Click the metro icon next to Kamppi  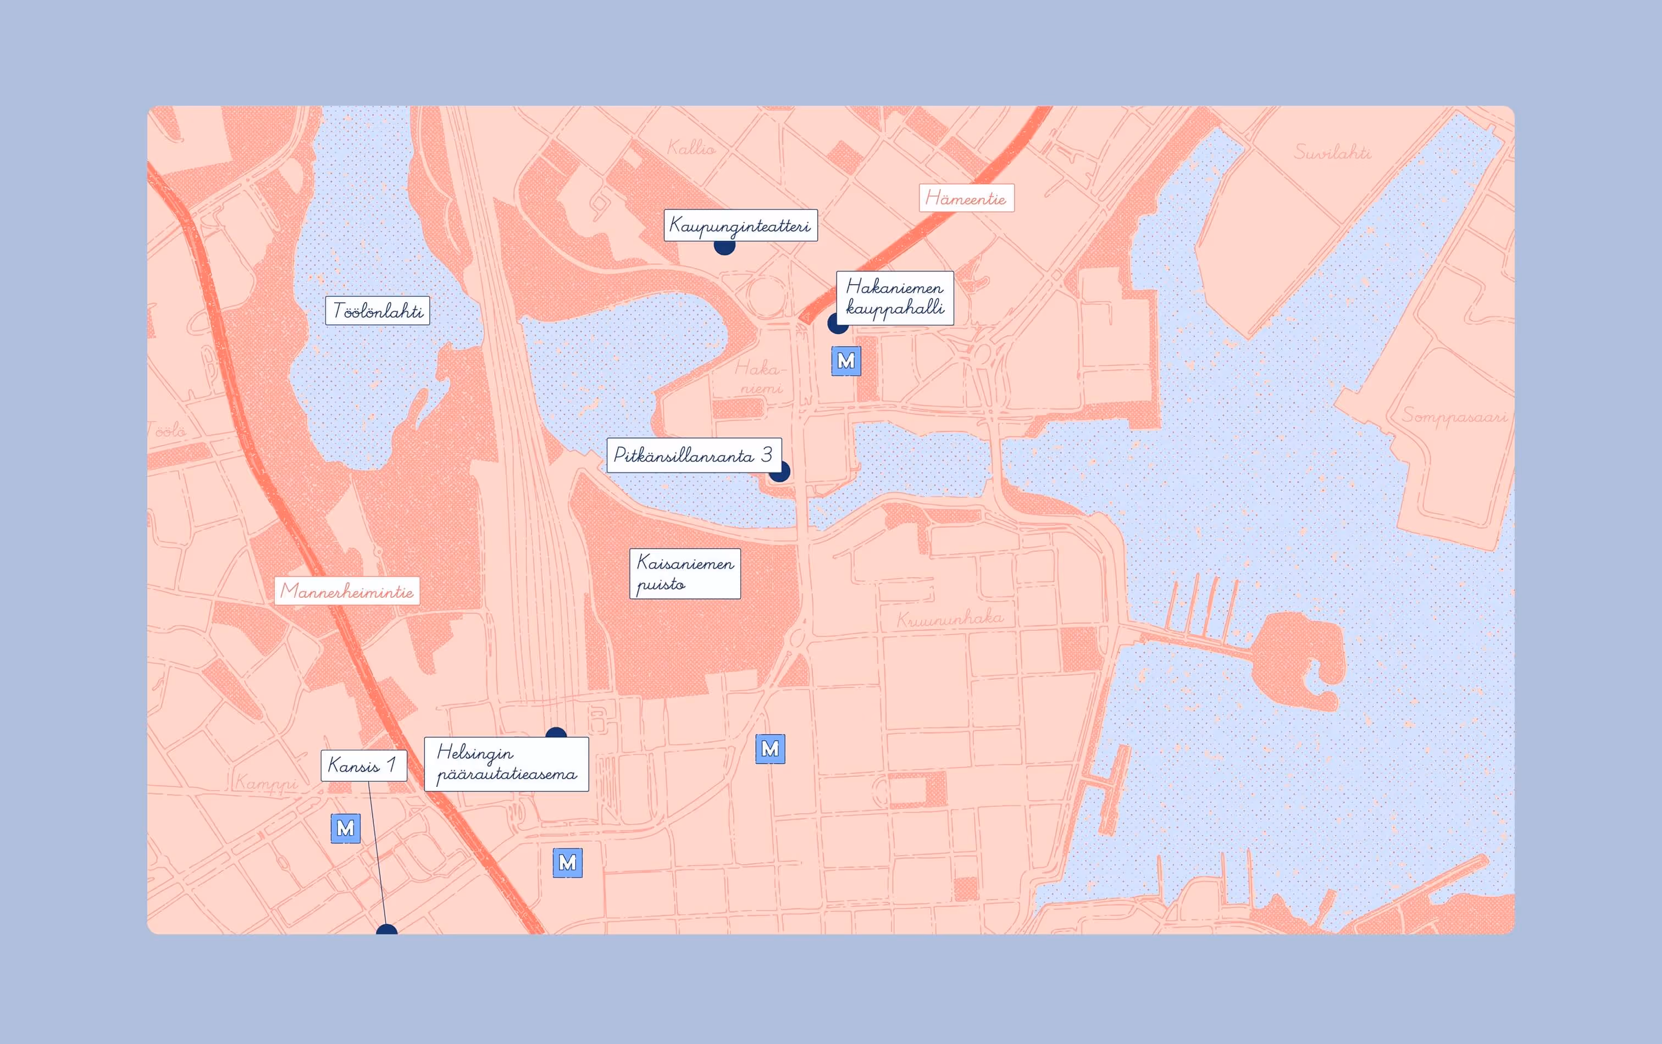click(345, 828)
